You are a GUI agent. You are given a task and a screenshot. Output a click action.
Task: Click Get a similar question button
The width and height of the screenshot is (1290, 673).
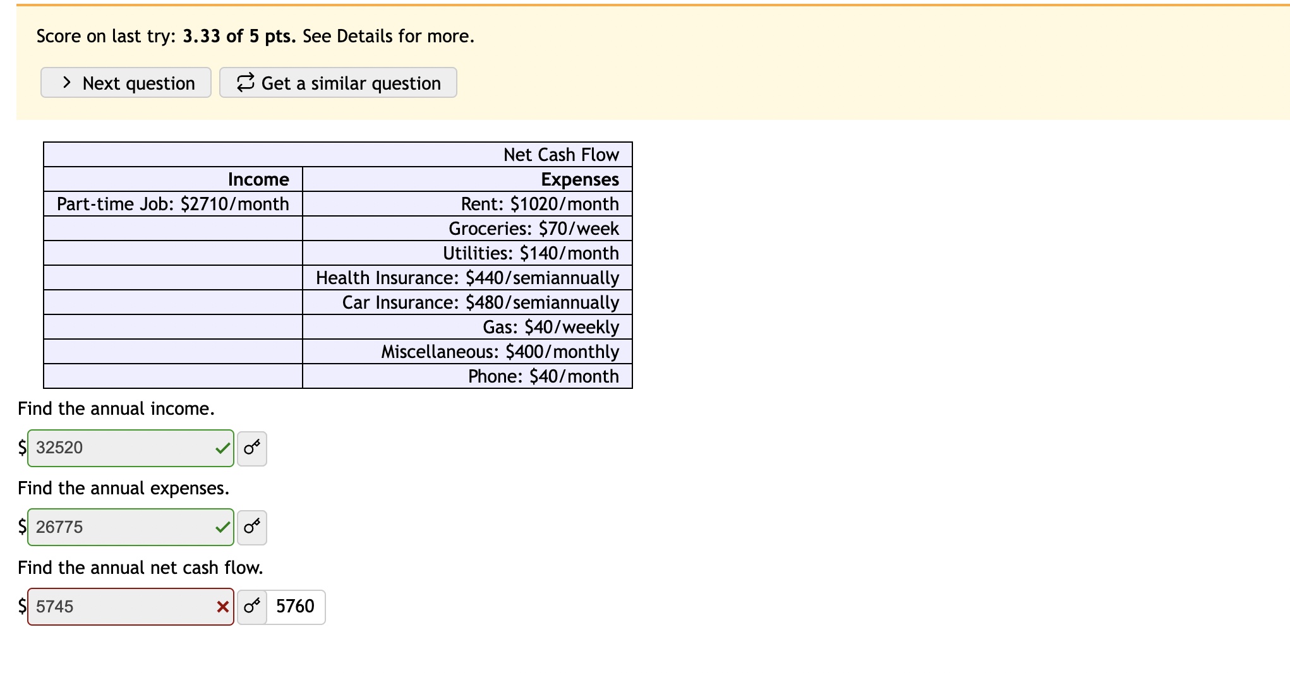click(x=338, y=83)
